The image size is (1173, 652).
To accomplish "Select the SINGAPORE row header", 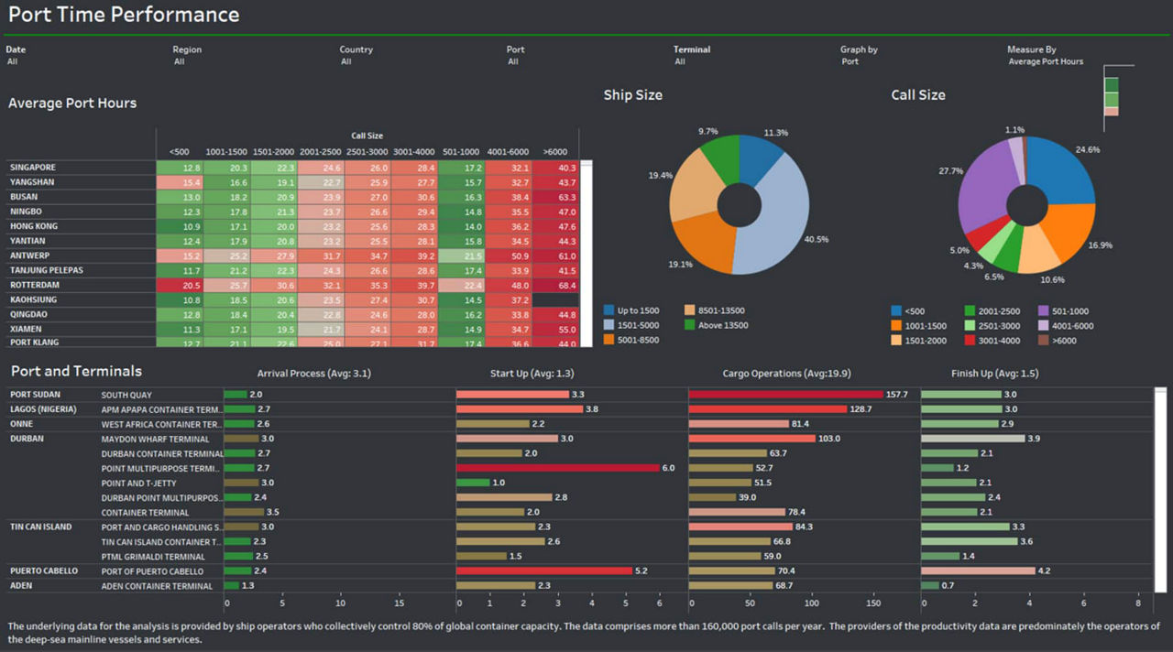I will (33, 168).
